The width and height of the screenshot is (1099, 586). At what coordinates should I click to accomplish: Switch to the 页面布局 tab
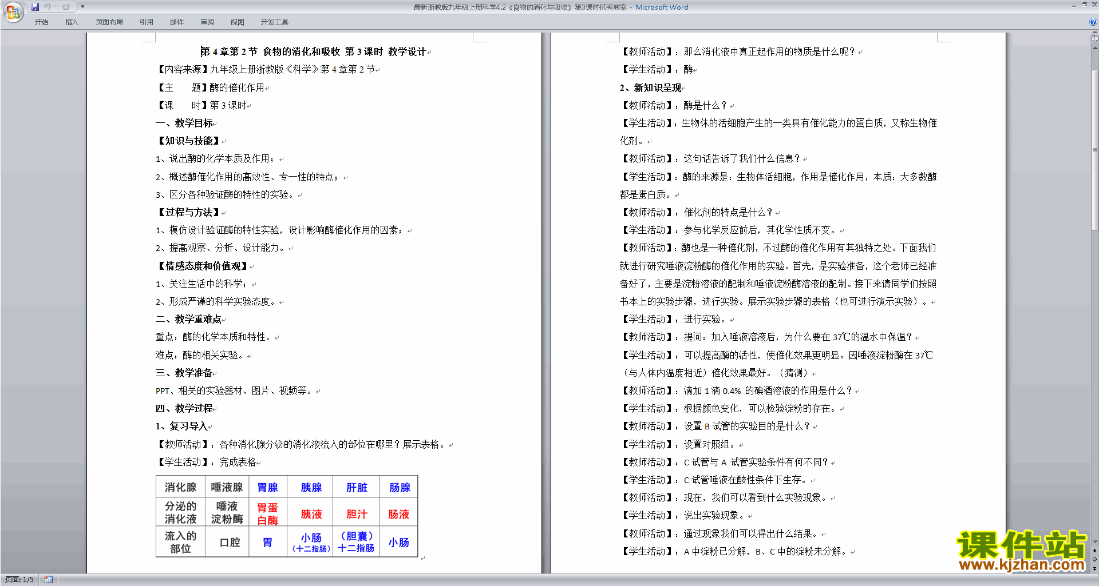(109, 22)
